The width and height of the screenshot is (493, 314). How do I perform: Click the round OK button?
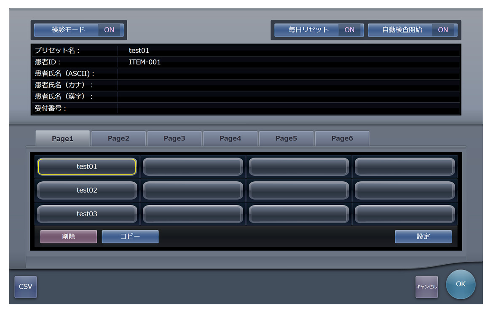pos(461,284)
